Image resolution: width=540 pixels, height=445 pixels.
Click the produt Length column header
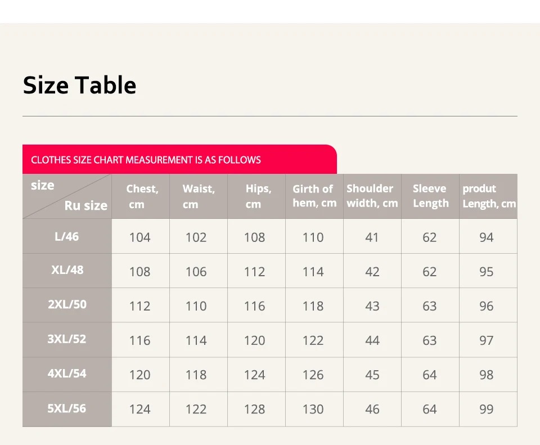coord(488,196)
